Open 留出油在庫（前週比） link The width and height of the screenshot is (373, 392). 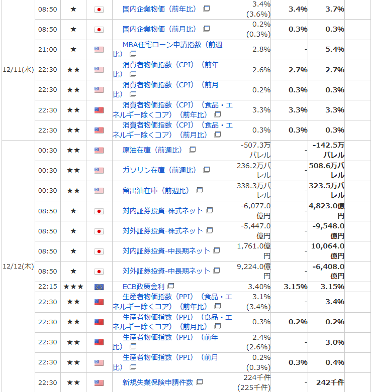pos(156,191)
